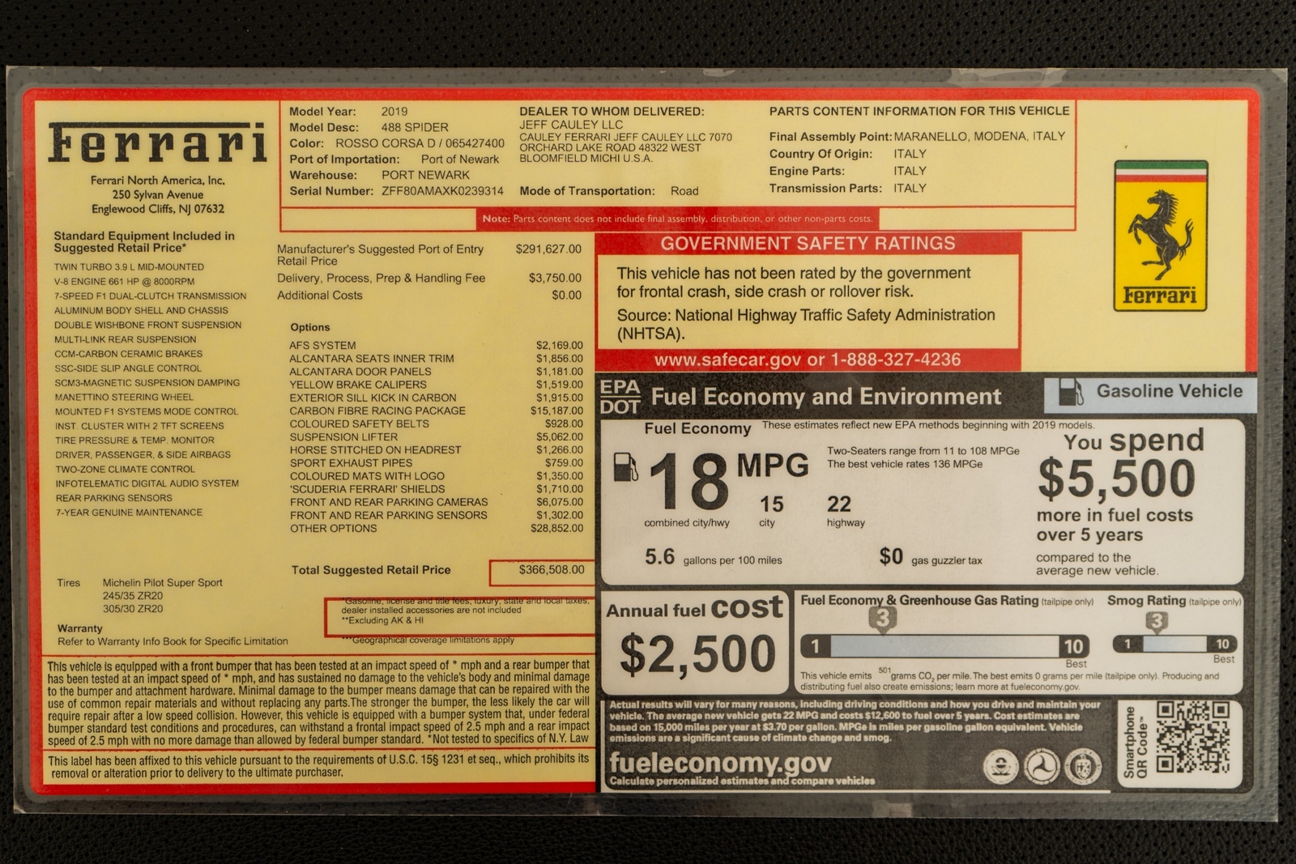Select the red parts content Note bar
The image size is (1296, 864).
[x=678, y=219]
